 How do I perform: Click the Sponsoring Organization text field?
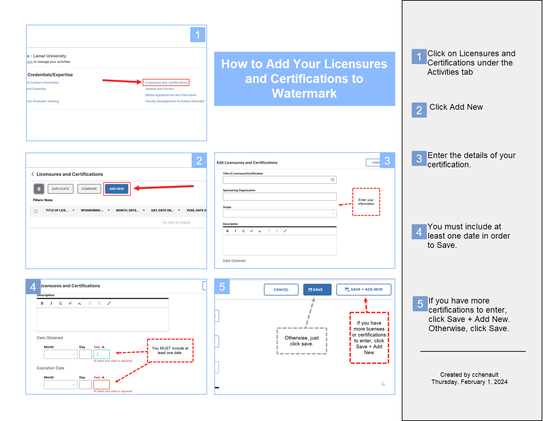tap(279, 196)
